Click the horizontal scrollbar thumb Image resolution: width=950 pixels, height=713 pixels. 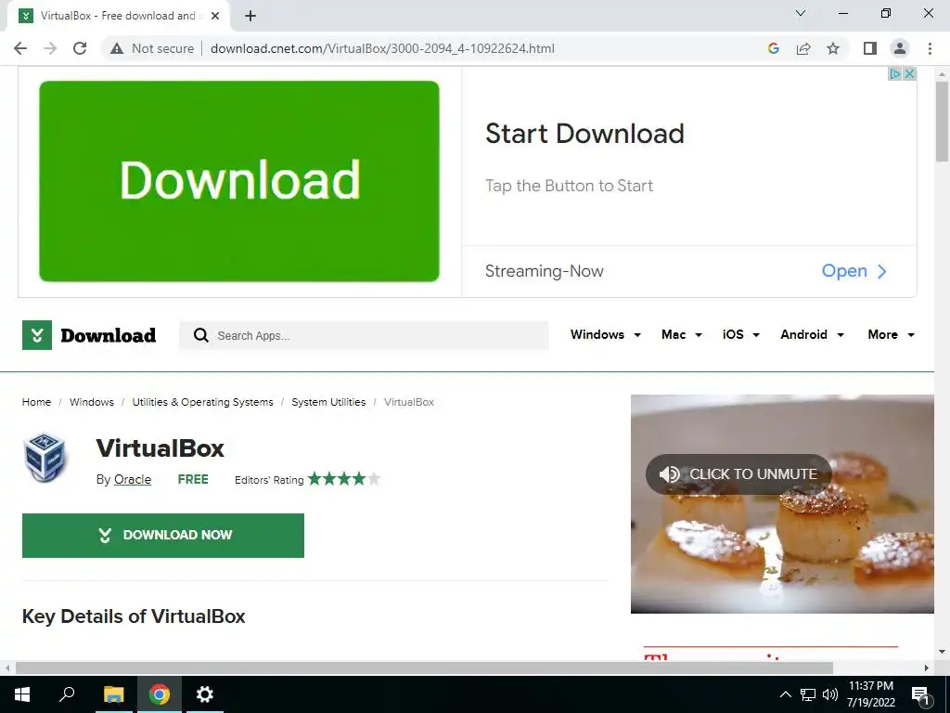424,668
